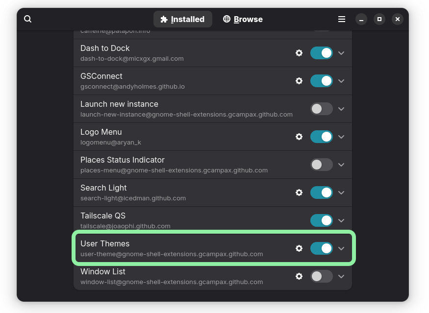This screenshot has width=429, height=313.
Task: Open Window List settings gear
Action: click(x=299, y=276)
